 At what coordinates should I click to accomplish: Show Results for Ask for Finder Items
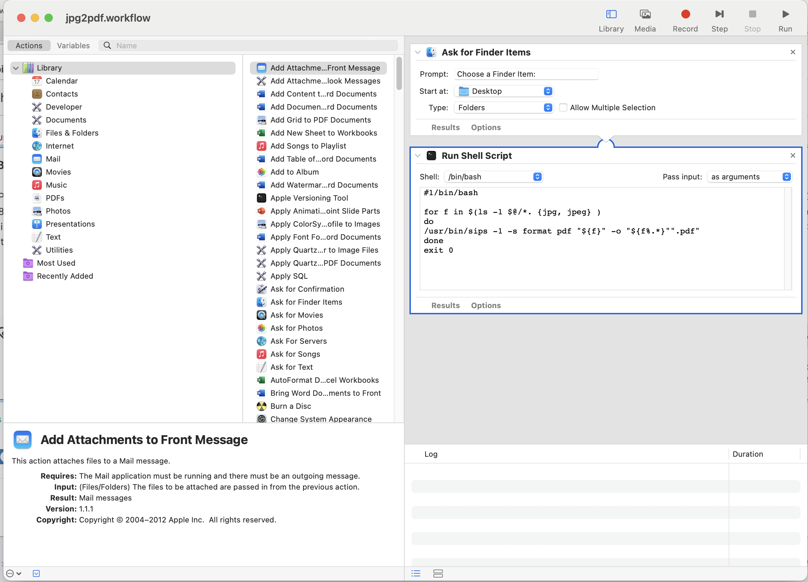445,127
